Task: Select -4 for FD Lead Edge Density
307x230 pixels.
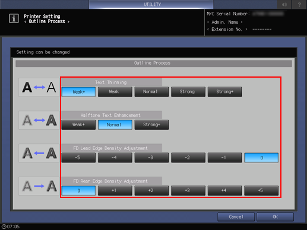Action: click(x=115, y=158)
